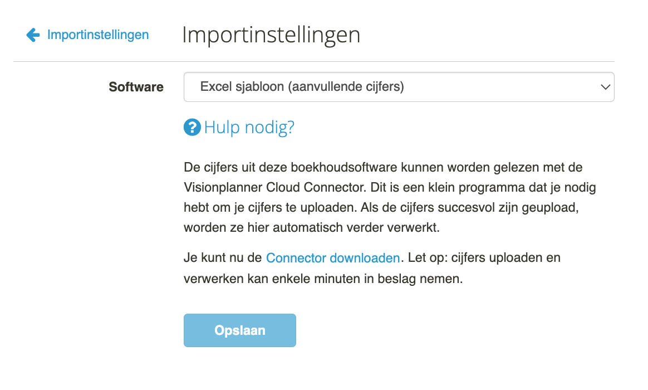This screenshot has width=648, height=390.
Task: Click the question mark help icon
Action: coord(192,128)
